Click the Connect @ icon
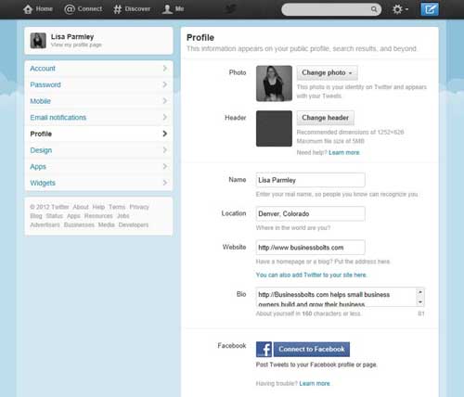464x397 pixels. pos(70,9)
